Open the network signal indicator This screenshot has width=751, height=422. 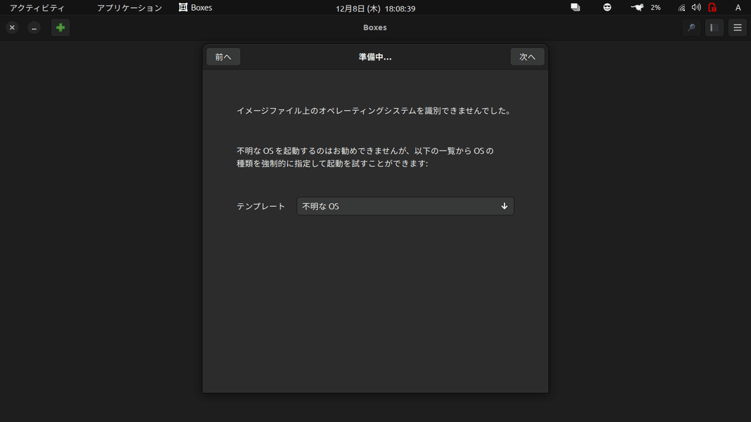click(x=681, y=8)
